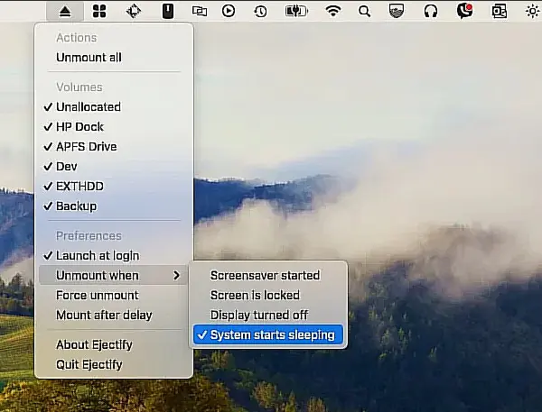Open the chat bubble icon with red badge

point(464,11)
